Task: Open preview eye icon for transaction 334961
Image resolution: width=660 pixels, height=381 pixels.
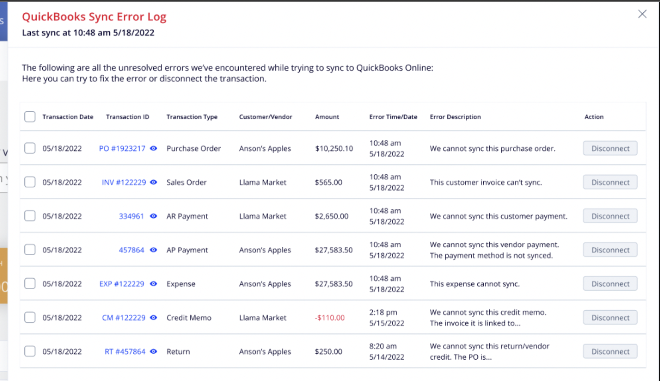Action: click(x=154, y=216)
